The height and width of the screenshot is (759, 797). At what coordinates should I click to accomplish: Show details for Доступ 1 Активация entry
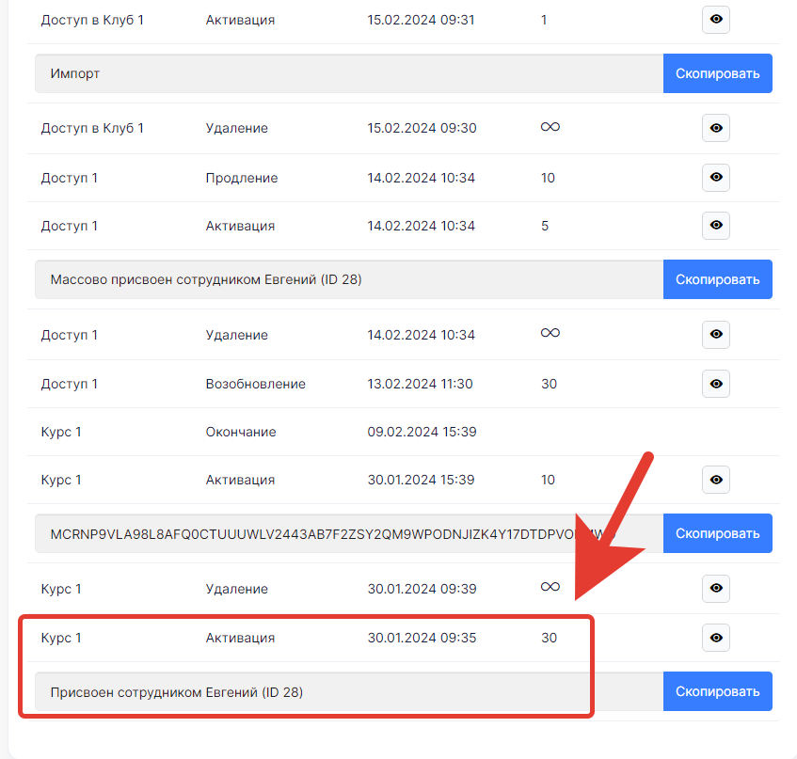(716, 226)
